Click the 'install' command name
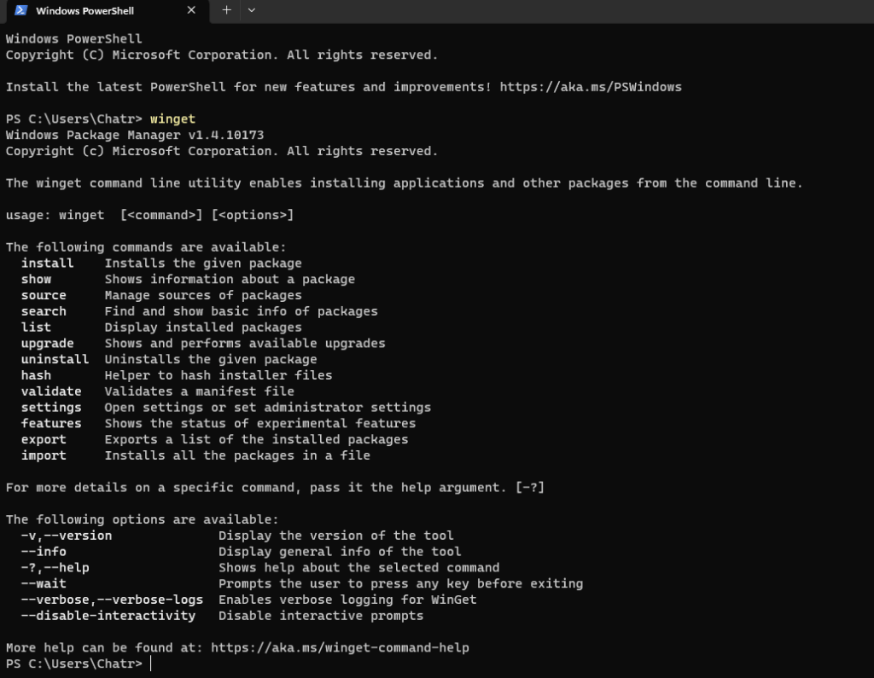This screenshot has width=874, height=678. click(x=48, y=263)
